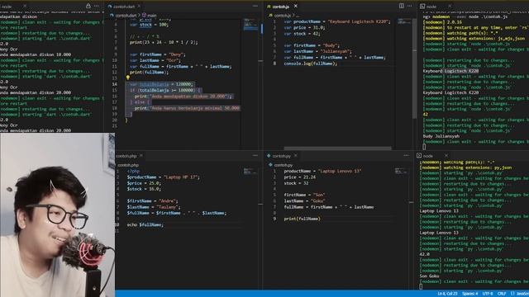This screenshot has height=297, width=529.
Task: Click the lightbulb quick-fix icon in dart editor
Action: pos(128,78)
